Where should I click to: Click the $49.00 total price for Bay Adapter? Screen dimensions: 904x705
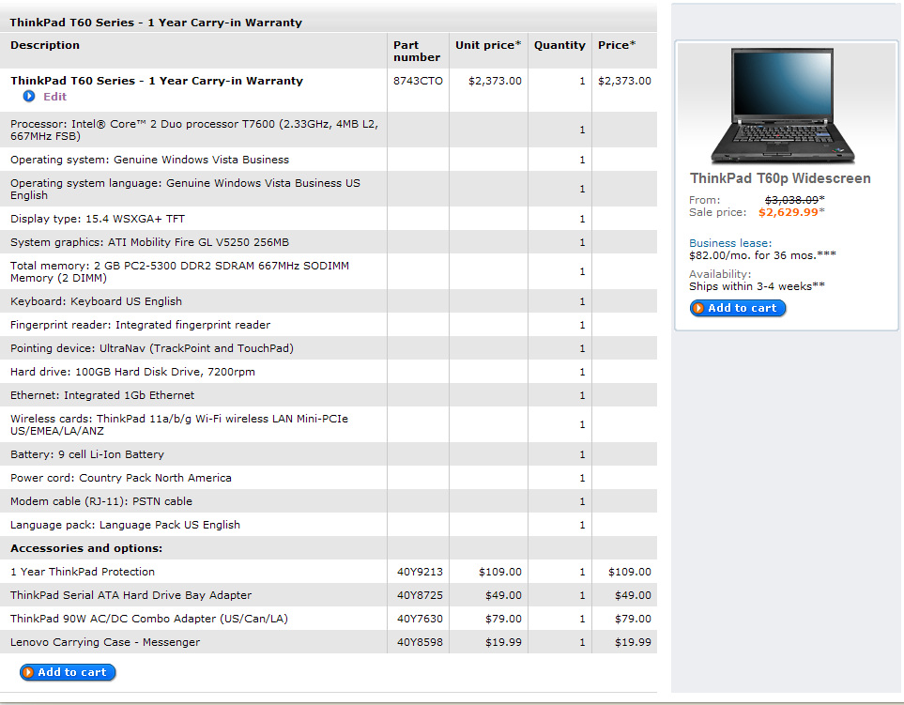point(633,595)
